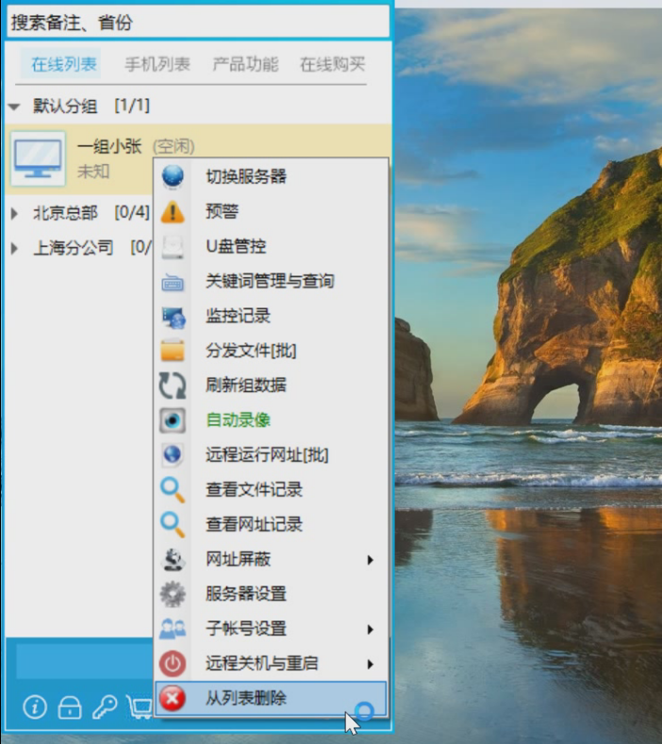Expand the 上海分公司 group
Viewport: 662px width, 744px height.
[14, 249]
